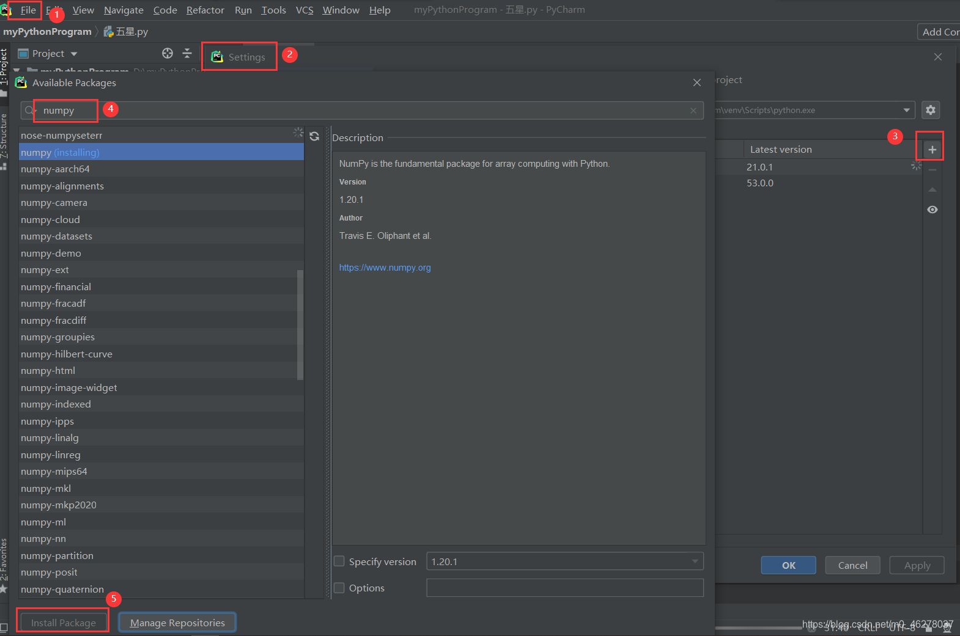The image size is (960, 636).
Task: Click the collapse all icon in Project panel
Action: (187, 53)
